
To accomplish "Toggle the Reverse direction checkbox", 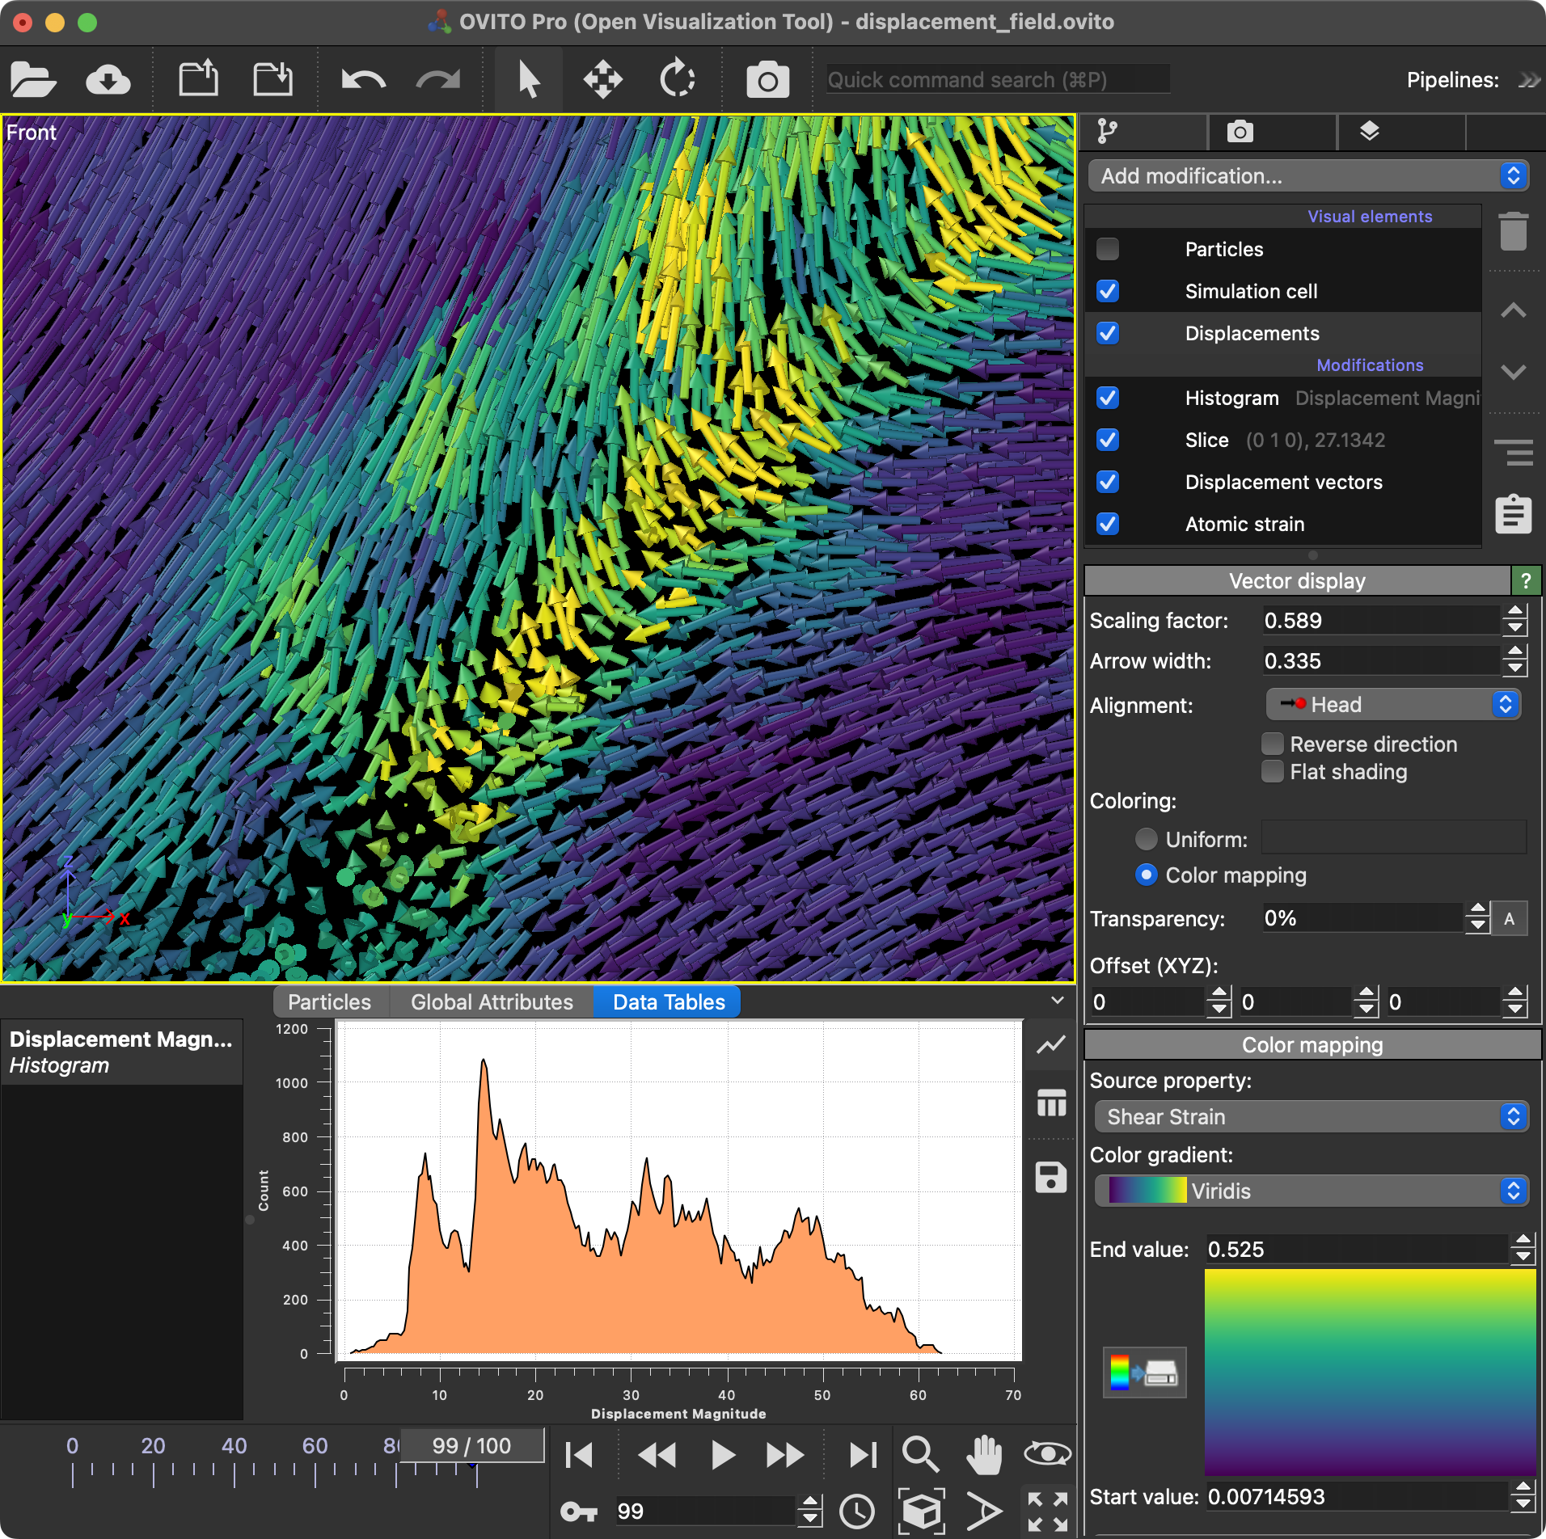I will point(1273,744).
